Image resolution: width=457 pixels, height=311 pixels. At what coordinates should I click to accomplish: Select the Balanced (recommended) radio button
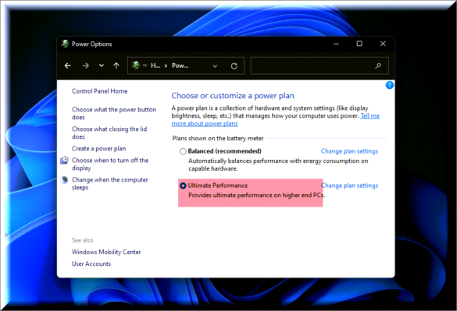pos(183,151)
